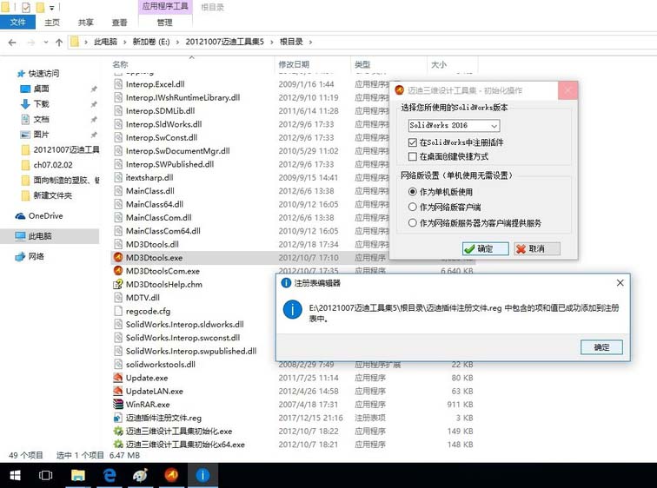
Task: Click the WinRAR.exe file icon
Action: click(x=118, y=405)
